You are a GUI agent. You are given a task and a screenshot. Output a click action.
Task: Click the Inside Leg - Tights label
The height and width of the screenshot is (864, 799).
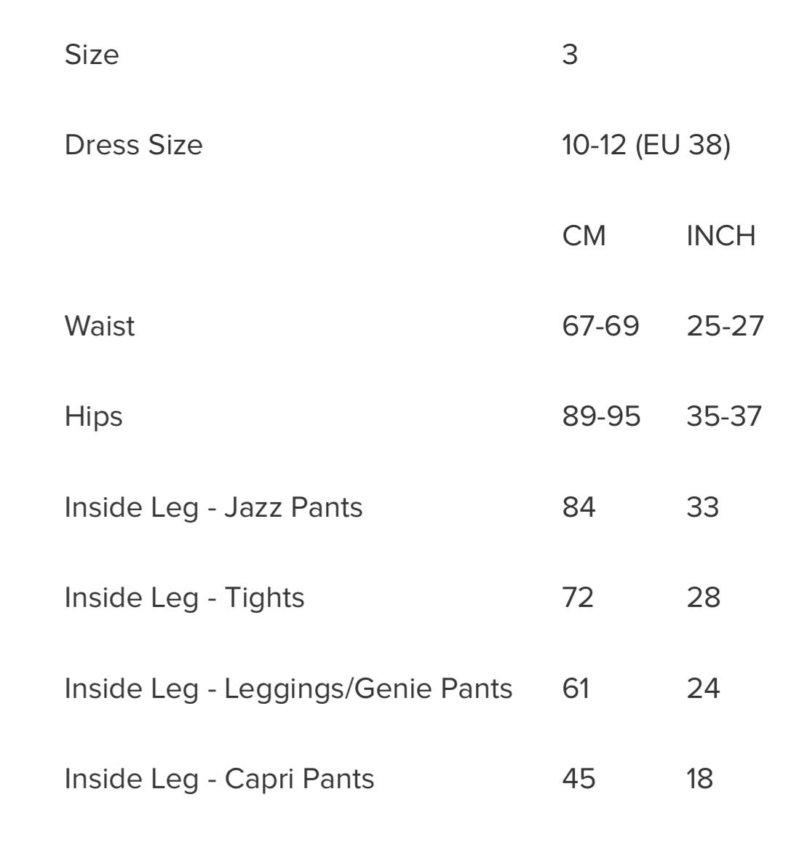tap(184, 598)
